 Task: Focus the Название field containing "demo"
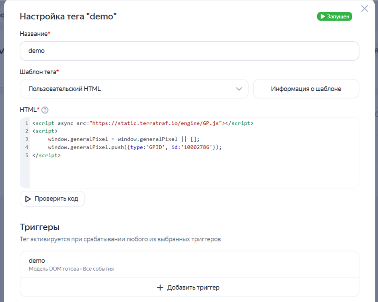pos(189,51)
